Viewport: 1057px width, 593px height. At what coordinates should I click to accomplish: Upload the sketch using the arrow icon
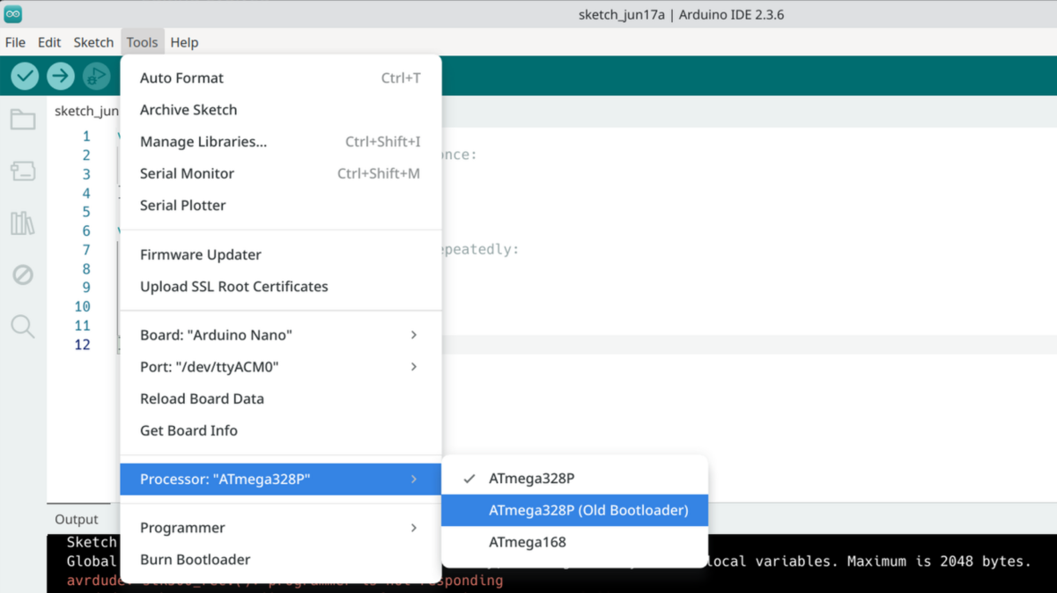[x=60, y=76]
